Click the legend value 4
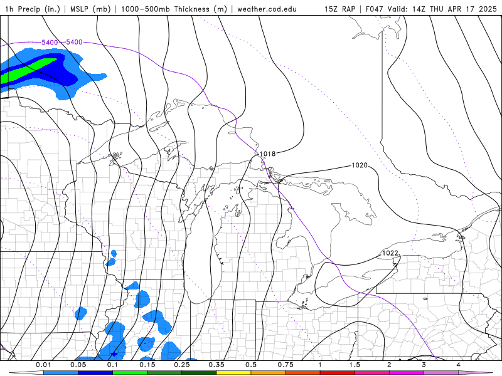502x376 pixels. tap(458, 365)
